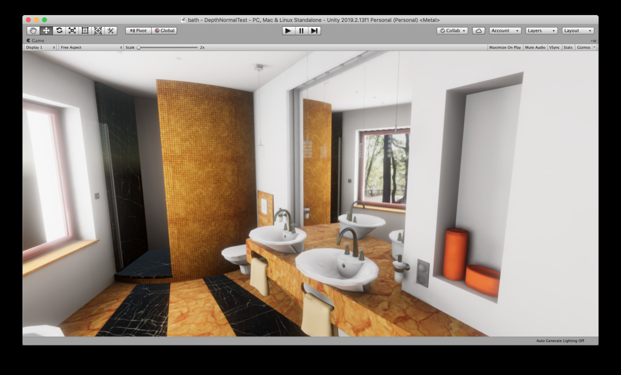Toggle VSync in the Game view

point(553,47)
